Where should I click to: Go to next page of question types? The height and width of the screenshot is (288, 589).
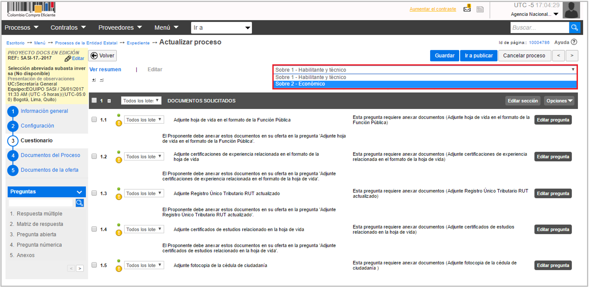(80, 268)
